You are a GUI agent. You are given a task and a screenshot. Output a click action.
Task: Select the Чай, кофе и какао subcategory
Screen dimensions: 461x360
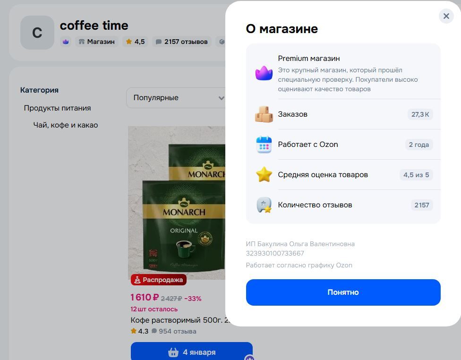[66, 125]
